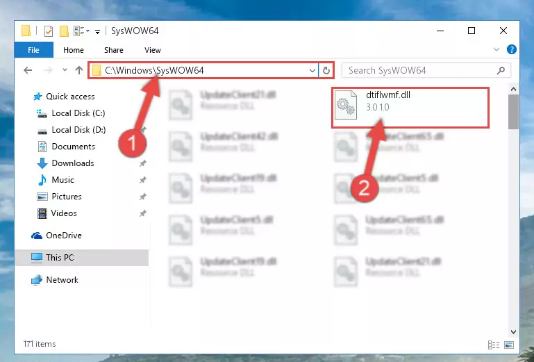
Task: Click the scroll down arrow of file list
Action: (x=513, y=331)
